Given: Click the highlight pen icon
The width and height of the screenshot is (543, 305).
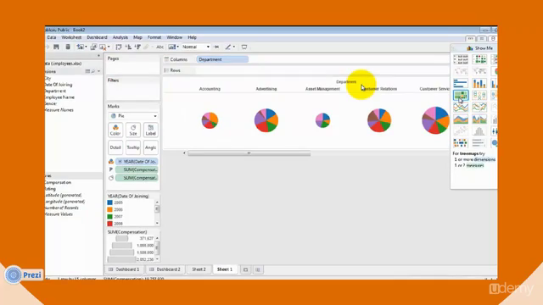Looking at the screenshot, I should click(228, 47).
